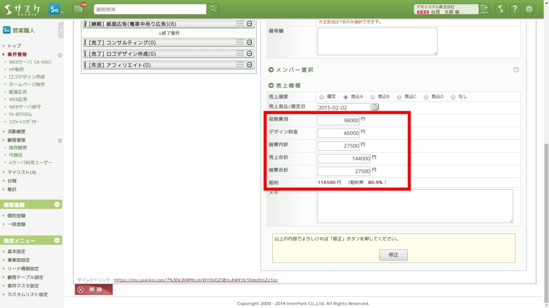This screenshot has width=549, height=308.
Task: Collapse the 顧客登録 sidebar section
Action: pyautogui.click(x=57, y=204)
